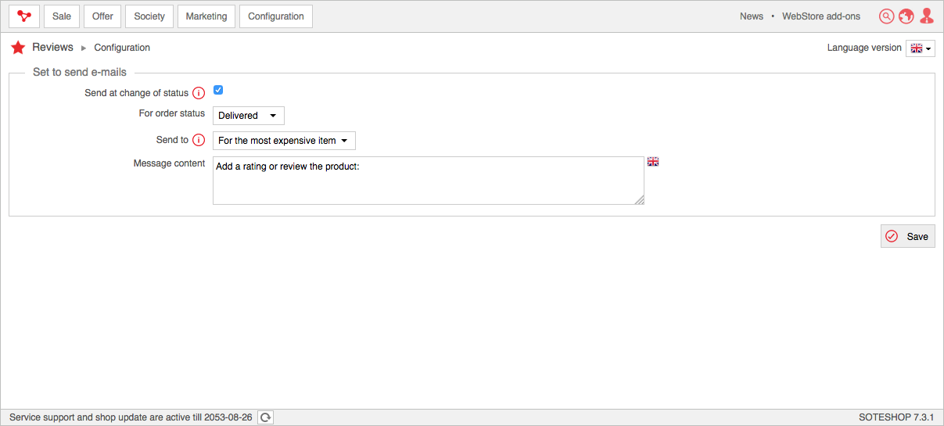Open the Configuration menu
This screenshot has width=944, height=426.
pyautogui.click(x=276, y=16)
